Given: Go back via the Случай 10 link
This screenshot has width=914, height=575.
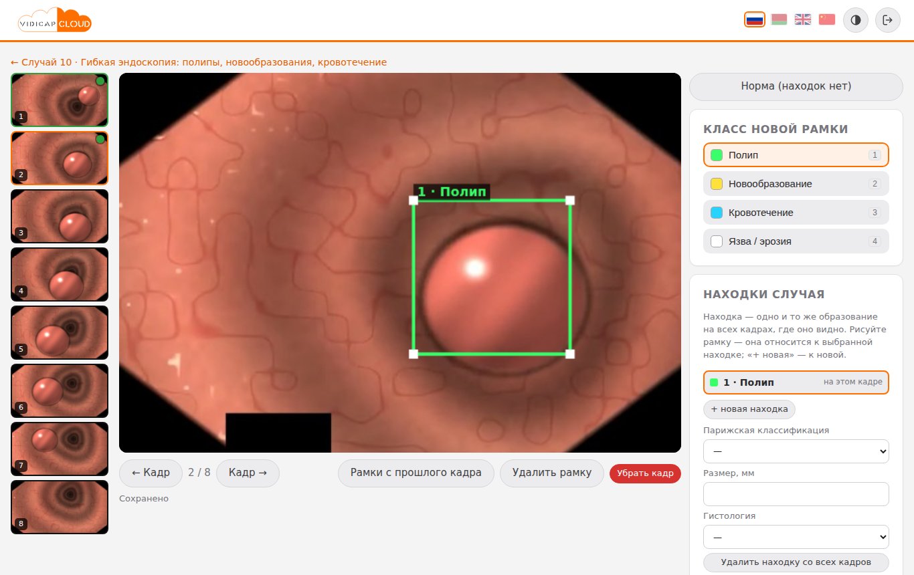Looking at the screenshot, I should [199, 62].
